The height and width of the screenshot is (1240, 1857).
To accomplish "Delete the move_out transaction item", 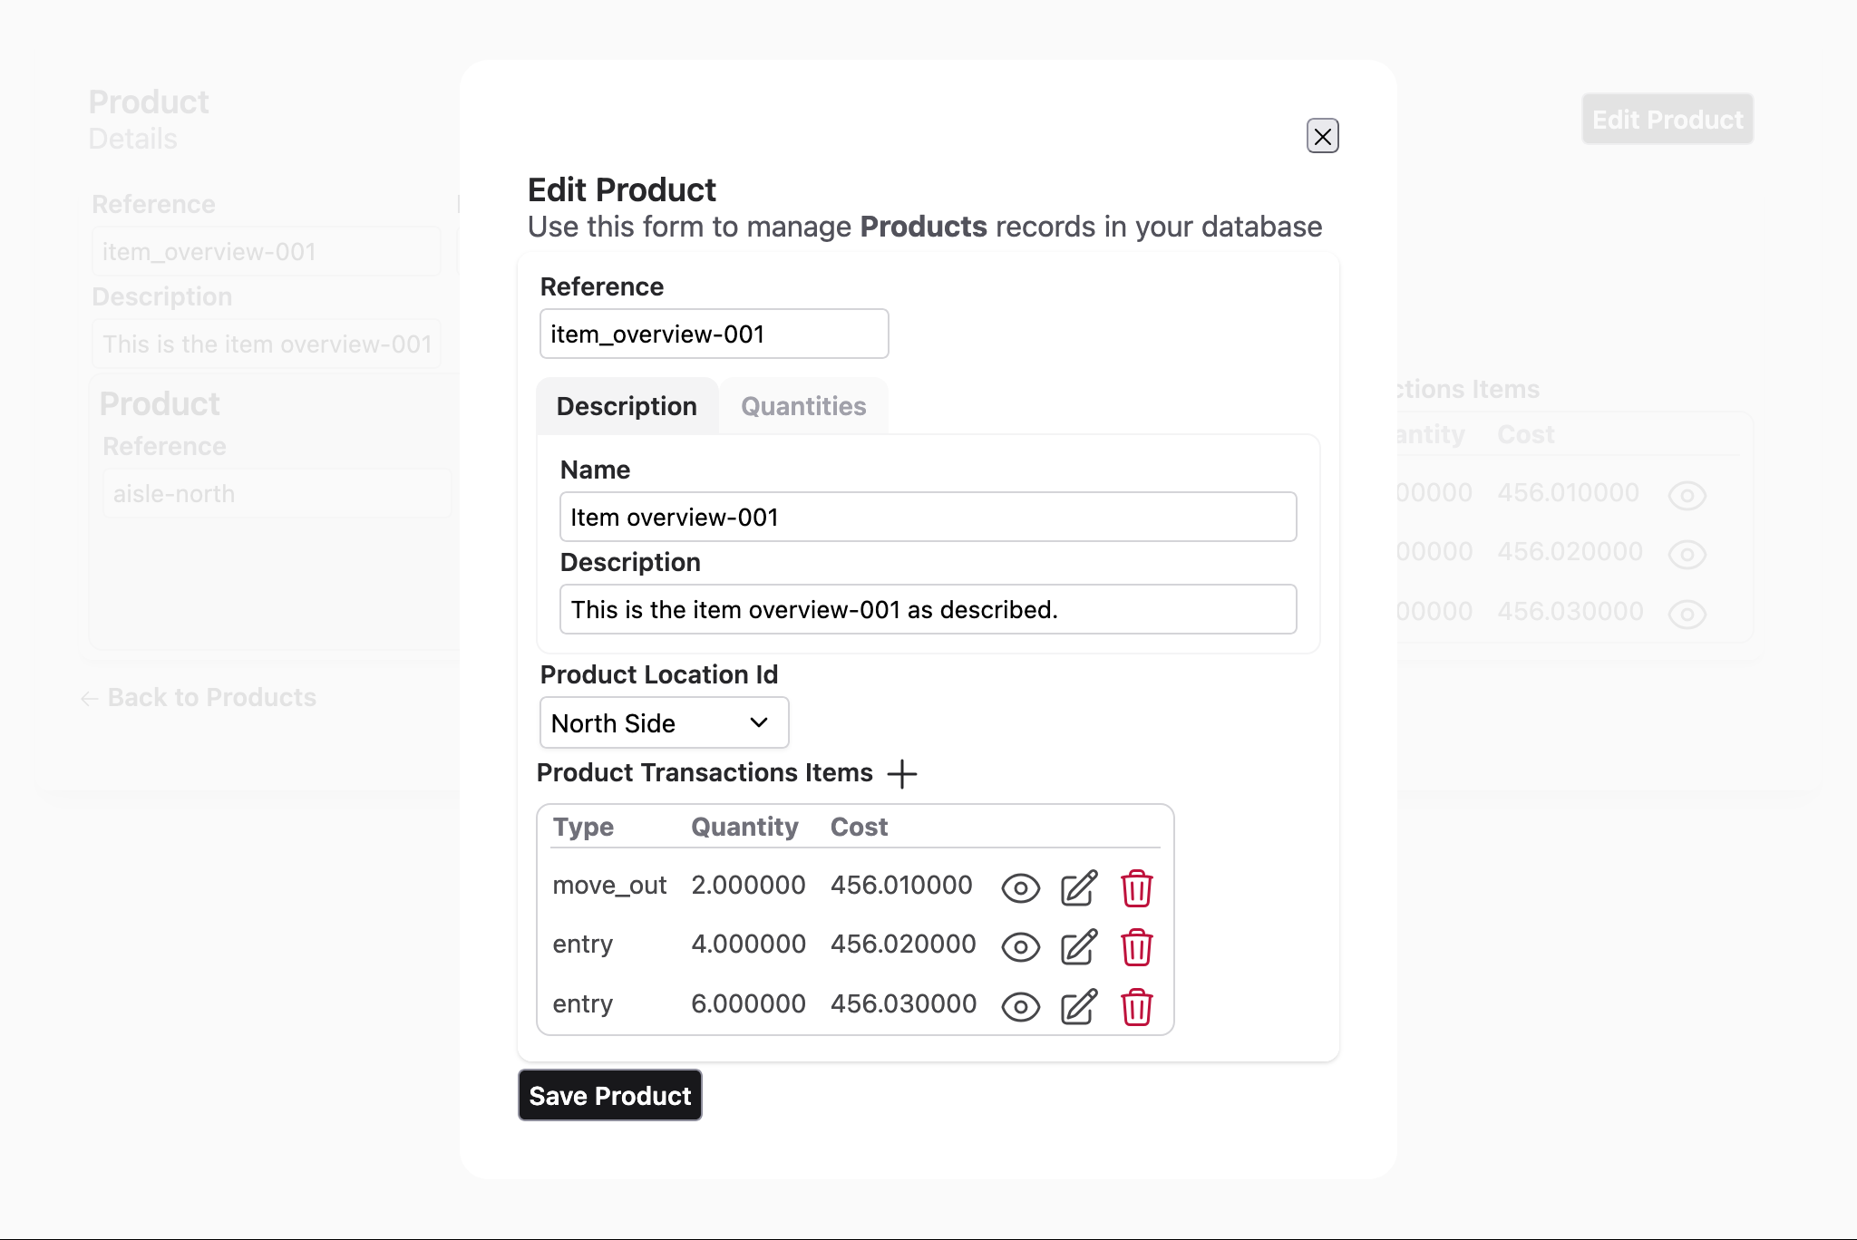I will [1136, 888].
